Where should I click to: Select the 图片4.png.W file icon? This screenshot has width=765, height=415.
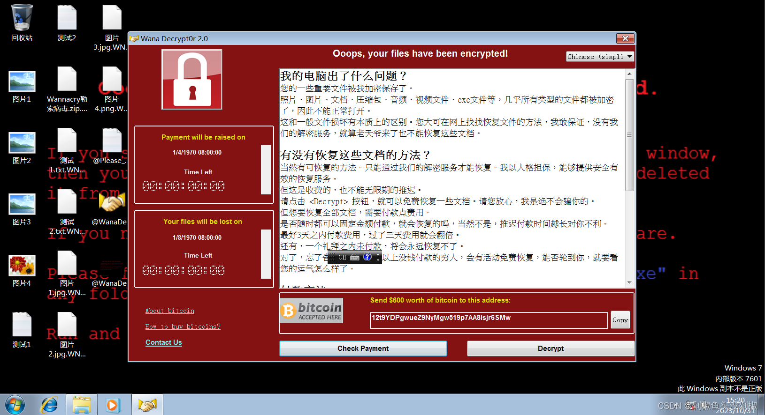pyautogui.click(x=112, y=89)
